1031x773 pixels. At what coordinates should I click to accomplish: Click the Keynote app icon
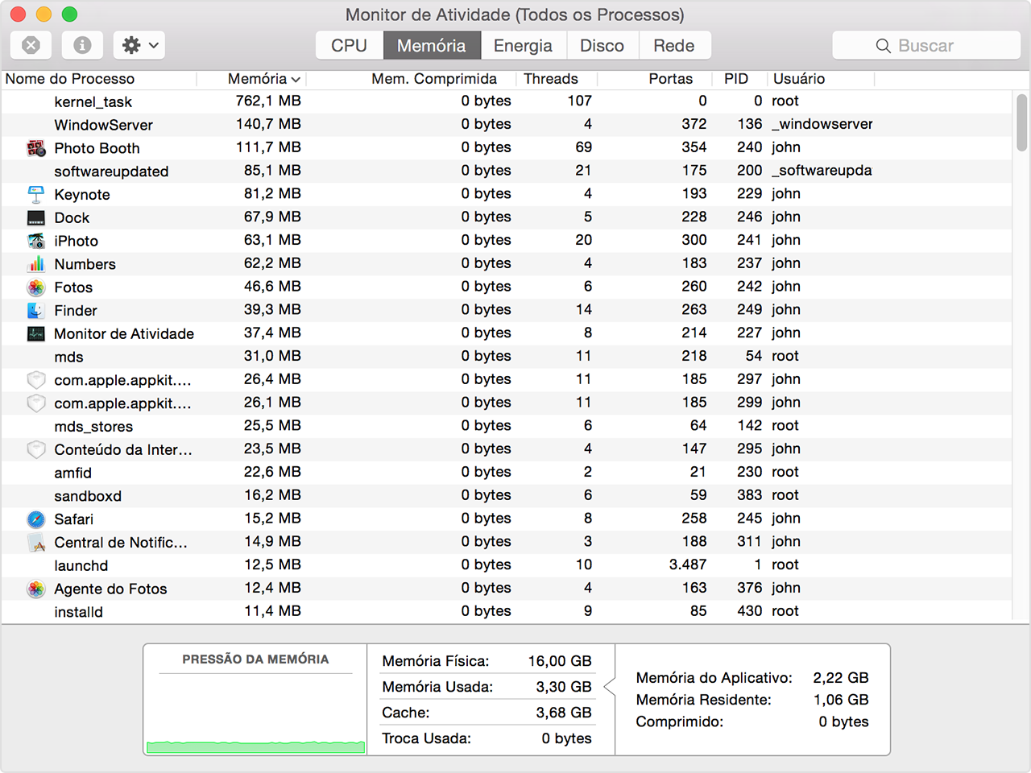(36, 194)
